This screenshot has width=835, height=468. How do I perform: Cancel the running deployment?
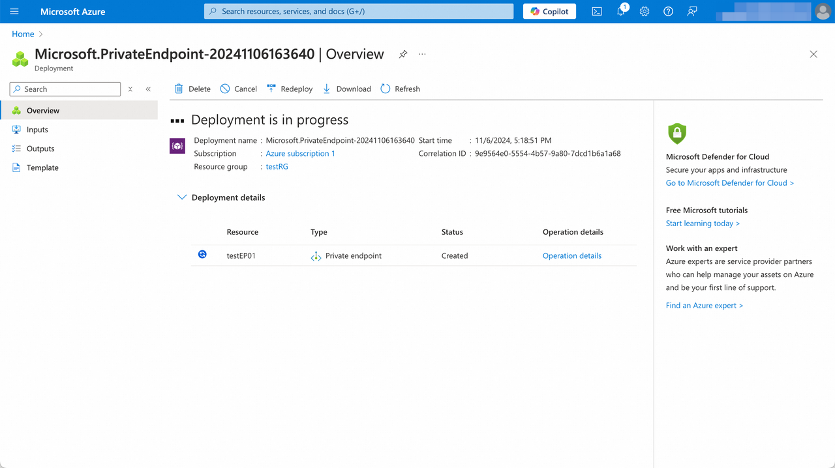point(238,89)
